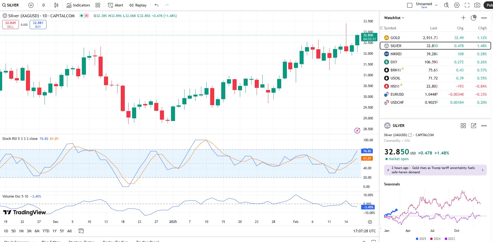Open the quick search lightning icon
This screenshot has height=242, width=493.
[446, 5]
